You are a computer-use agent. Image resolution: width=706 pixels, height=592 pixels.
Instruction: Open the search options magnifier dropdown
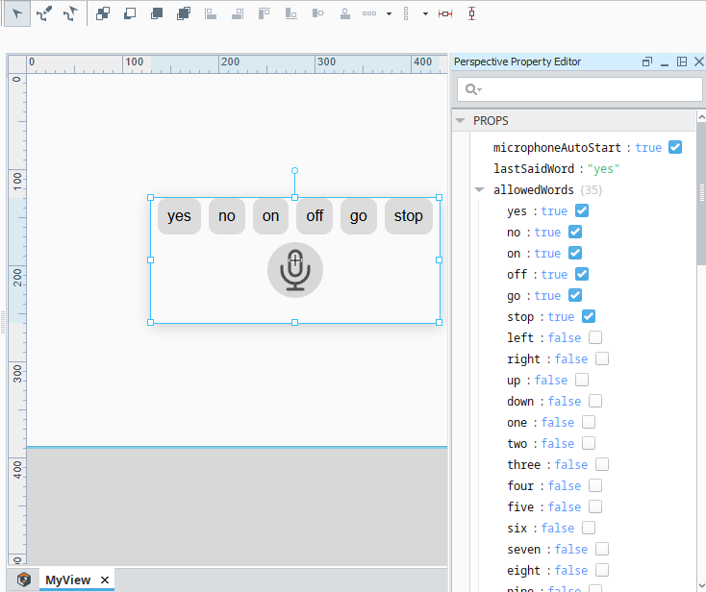(473, 89)
